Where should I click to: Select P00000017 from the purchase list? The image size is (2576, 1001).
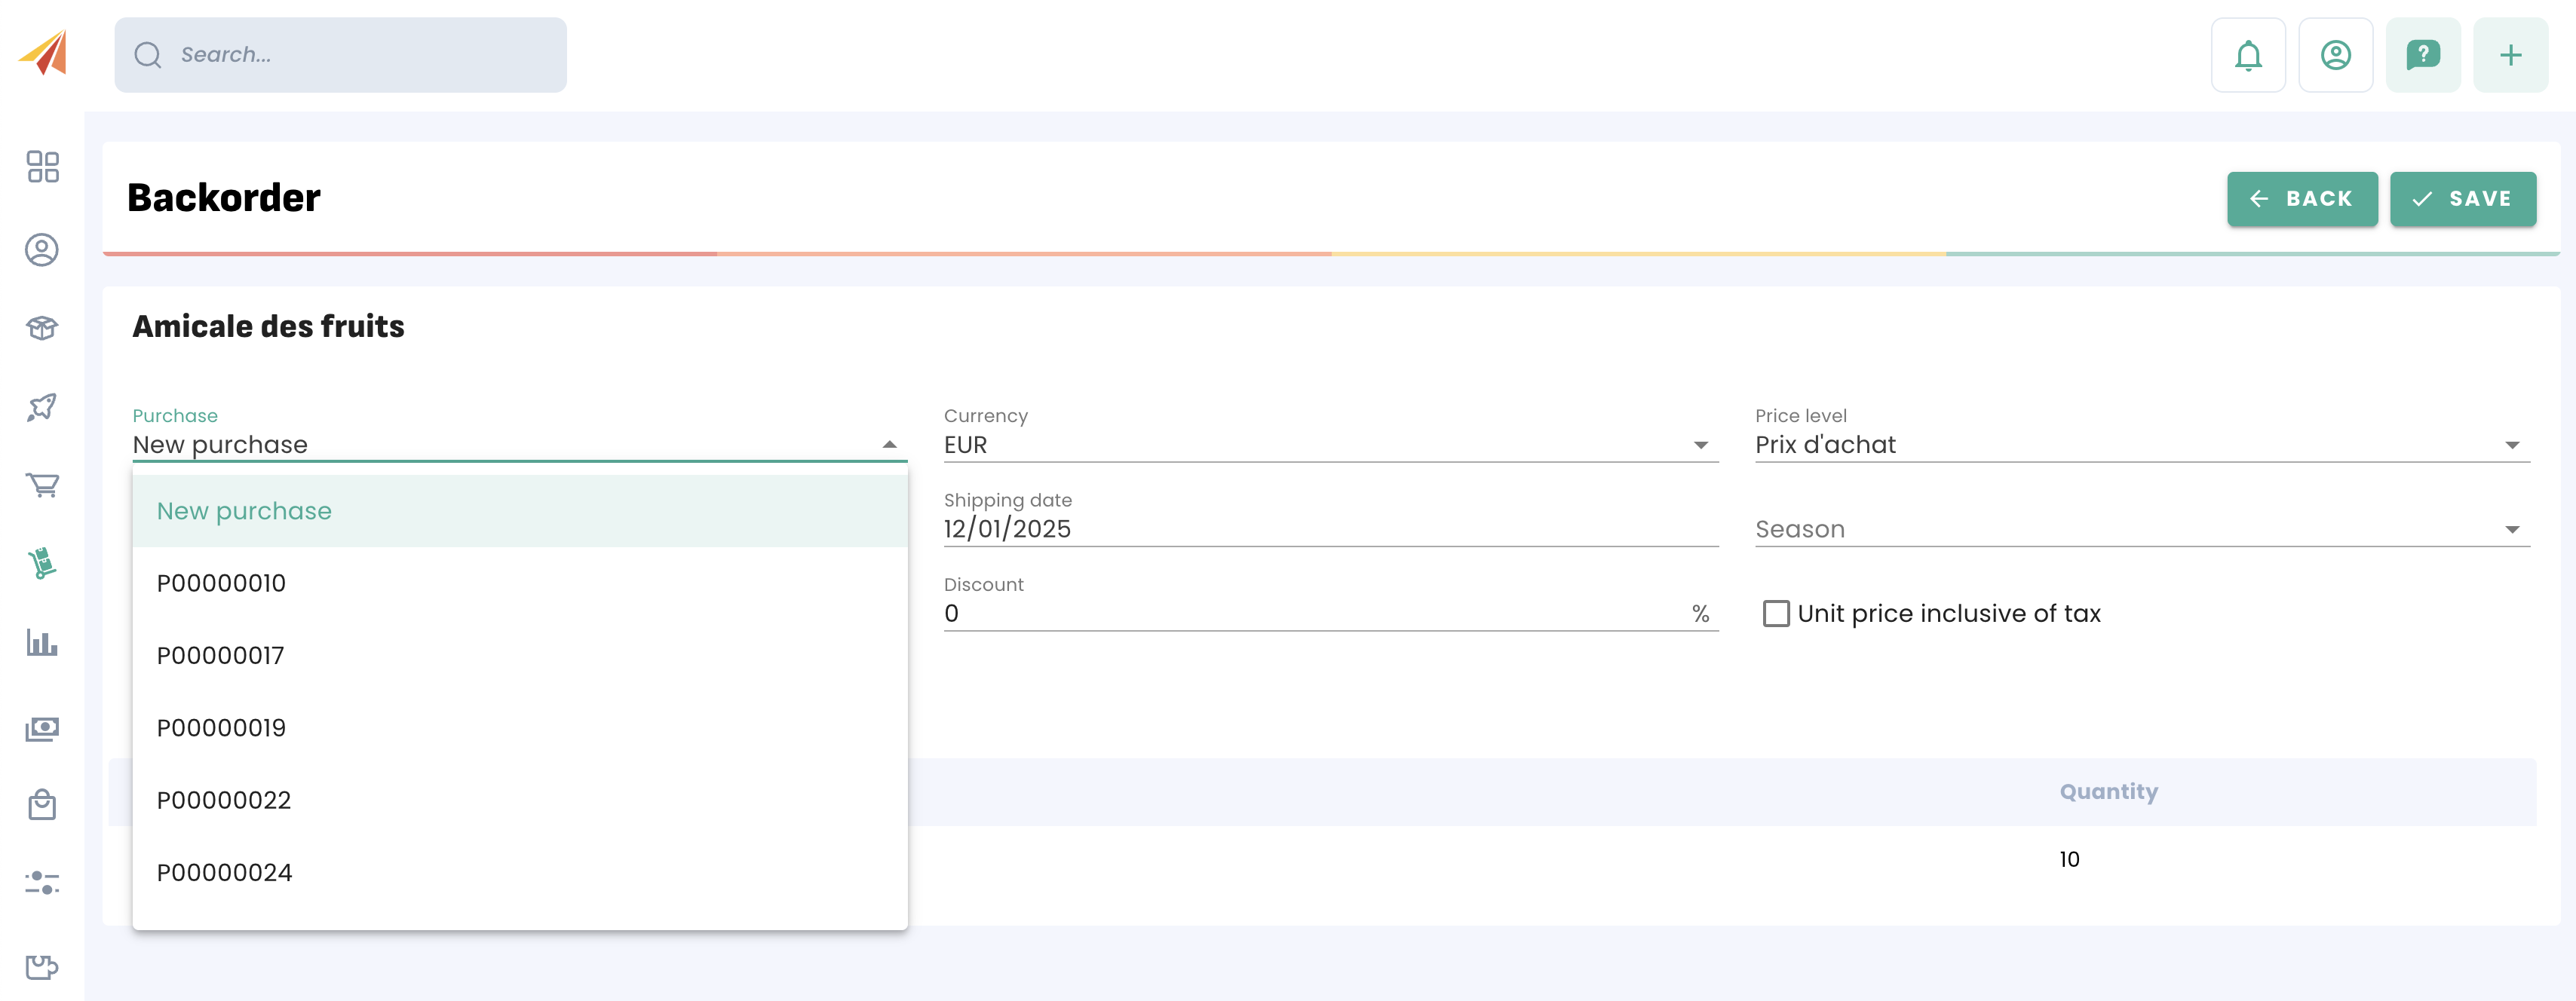221,656
